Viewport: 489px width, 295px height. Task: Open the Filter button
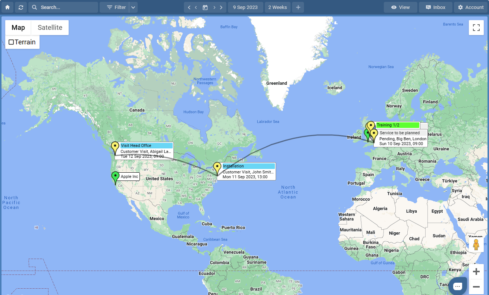point(115,7)
